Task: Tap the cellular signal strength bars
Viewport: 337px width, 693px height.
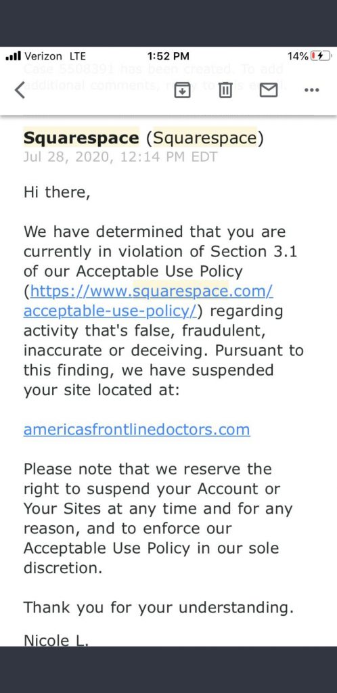Action: (13, 56)
